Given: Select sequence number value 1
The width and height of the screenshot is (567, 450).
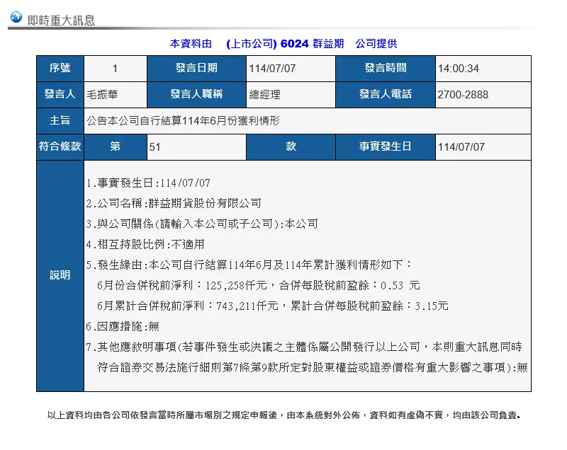Looking at the screenshot, I should click(x=115, y=69).
